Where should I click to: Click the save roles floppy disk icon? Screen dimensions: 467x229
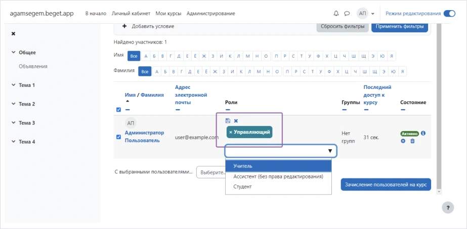(x=228, y=121)
